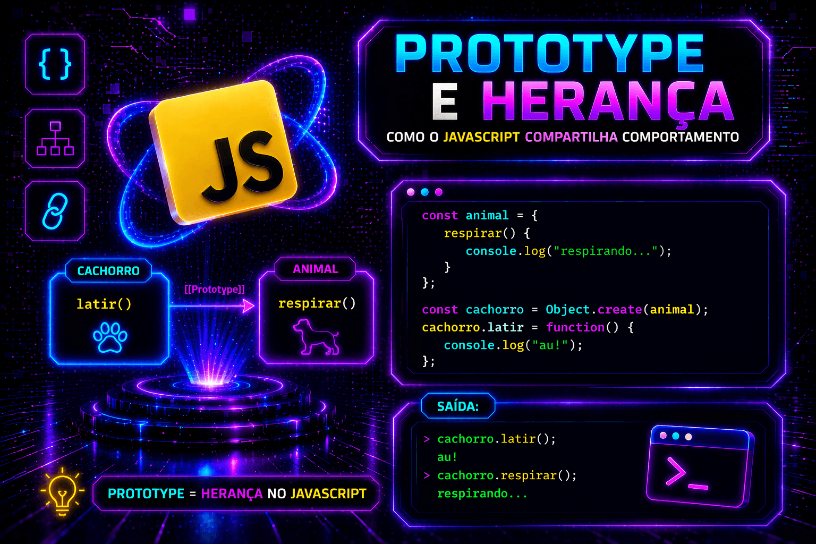Click COMPARTILHA in the subtitle line
Screen dimensions: 816x544
pos(571,137)
